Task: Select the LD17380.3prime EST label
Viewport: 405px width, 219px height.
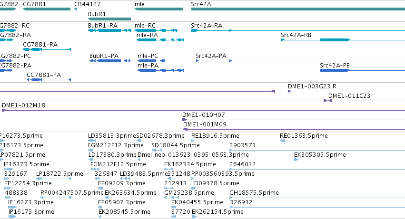Action: click(112, 155)
